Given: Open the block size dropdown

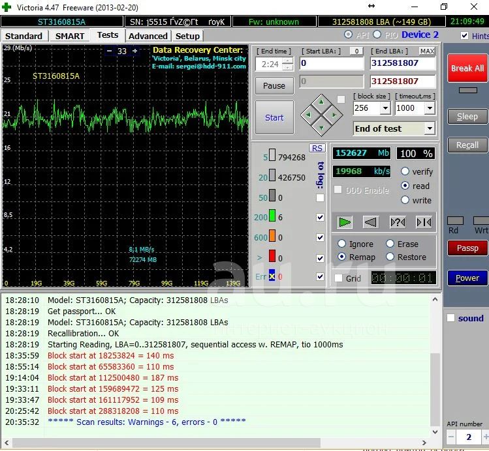Looking at the screenshot, I should (x=386, y=108).
